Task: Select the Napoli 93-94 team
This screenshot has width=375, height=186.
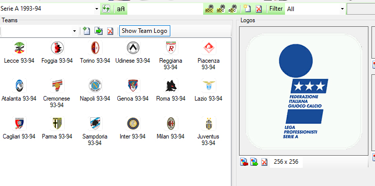Action: click(x=95, y=90)
